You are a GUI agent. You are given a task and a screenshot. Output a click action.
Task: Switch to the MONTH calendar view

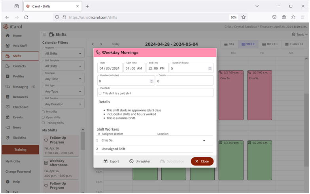(x=269, y=44)
